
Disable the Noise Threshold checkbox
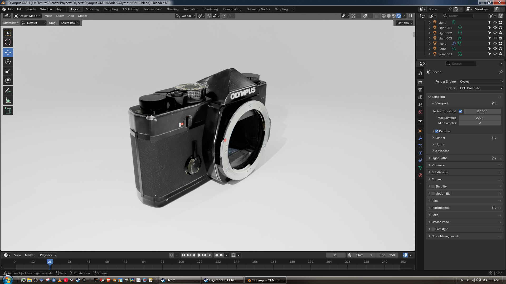click(x=460, y=111)
